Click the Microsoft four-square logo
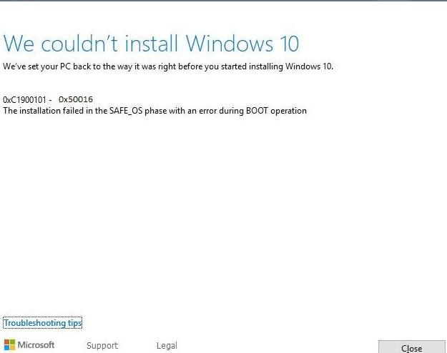This screenshot has width=447, height=353. click(x=9, y=345)
